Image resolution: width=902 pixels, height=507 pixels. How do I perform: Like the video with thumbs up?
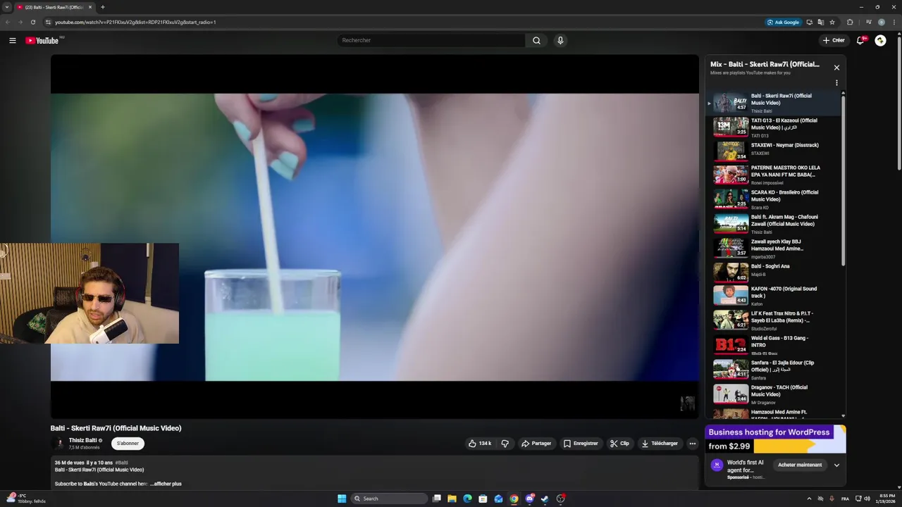[x=480, y=444]
